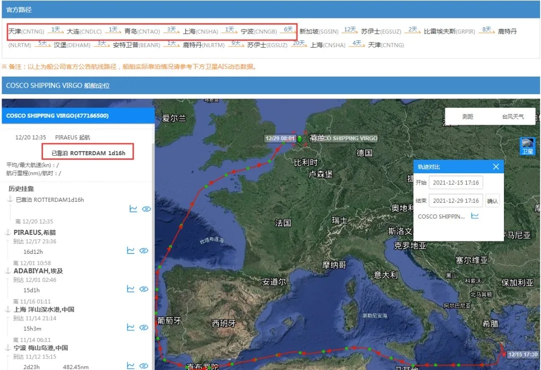Screen dimensions: 541x370
Task: Click the port name ADABIYAH, 埃及
Action: tap(38, 271)
